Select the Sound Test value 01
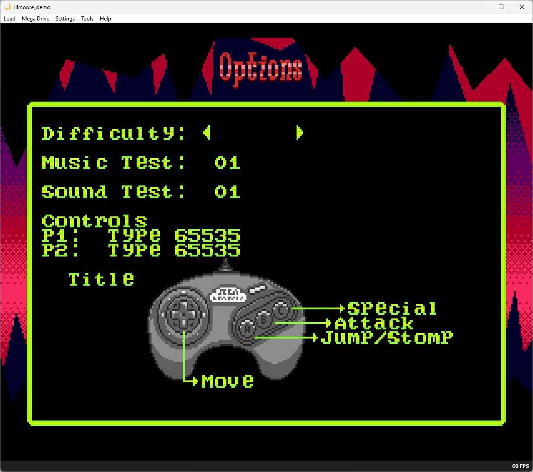The image size is (533, 472). [227, 192]
